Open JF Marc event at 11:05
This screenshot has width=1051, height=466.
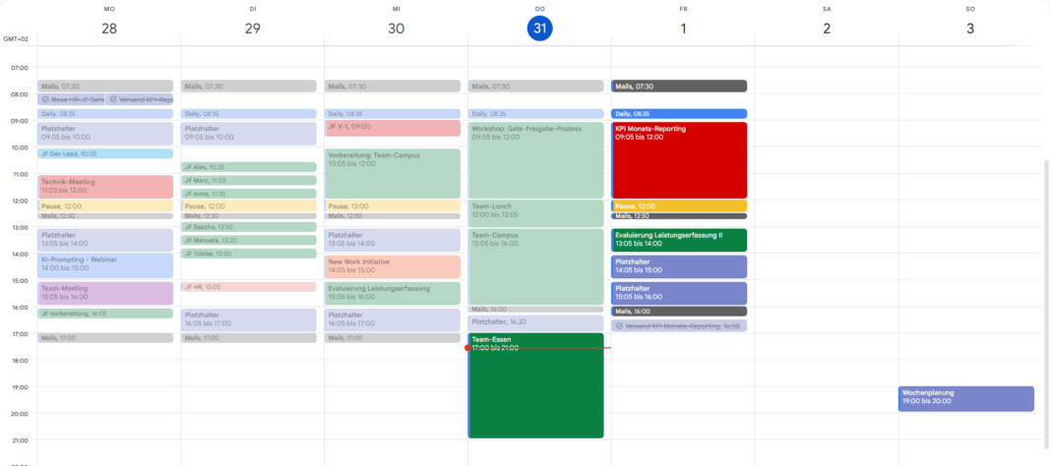pyautogui.click(x=249, y=180)
